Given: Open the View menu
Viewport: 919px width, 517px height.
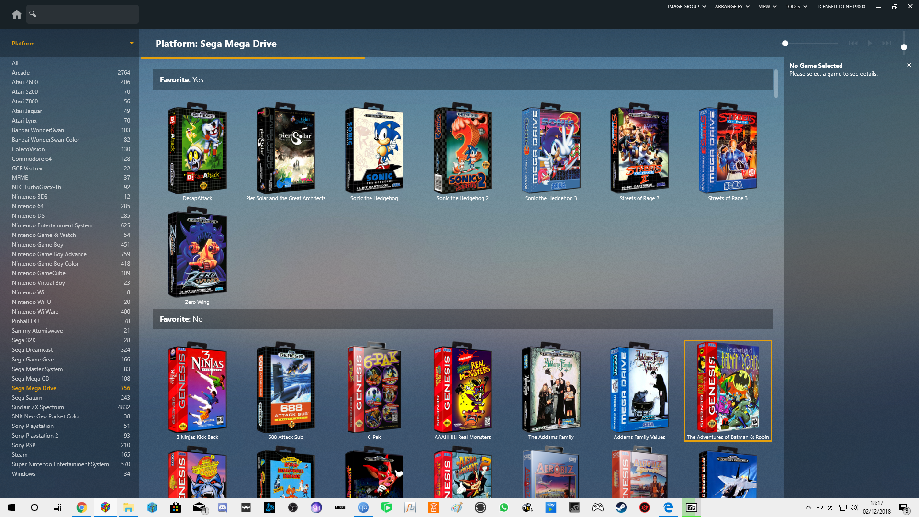Looking at the screenshot, I should [x=767, y=7].
